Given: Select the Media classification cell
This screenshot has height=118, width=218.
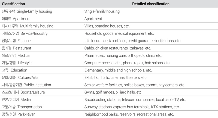Looking at the screenshot, I should click(15, 100).
